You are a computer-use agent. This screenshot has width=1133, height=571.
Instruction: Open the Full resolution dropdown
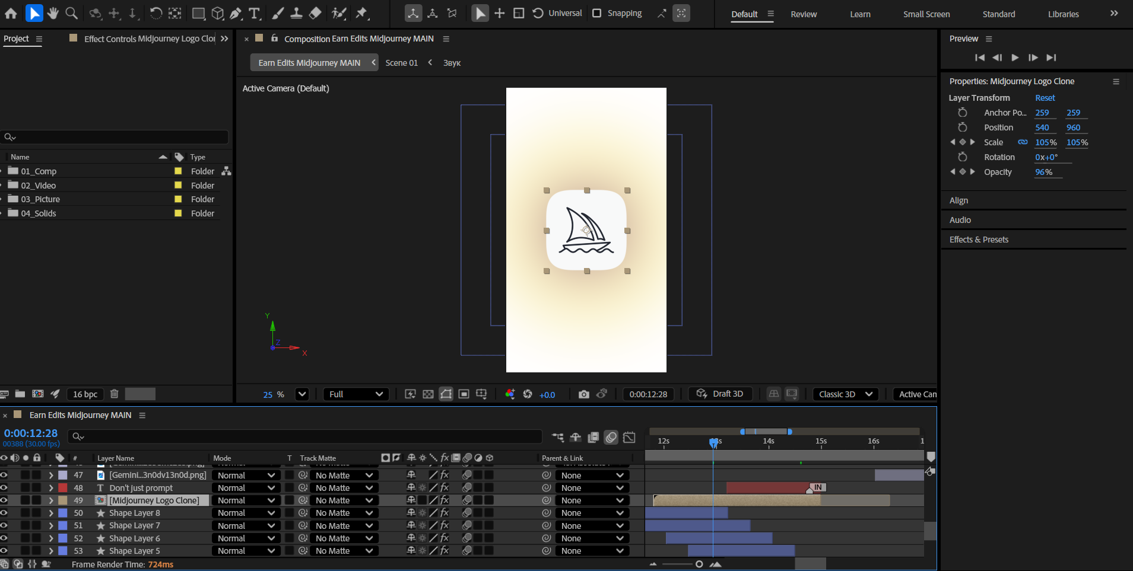[356, 394]
